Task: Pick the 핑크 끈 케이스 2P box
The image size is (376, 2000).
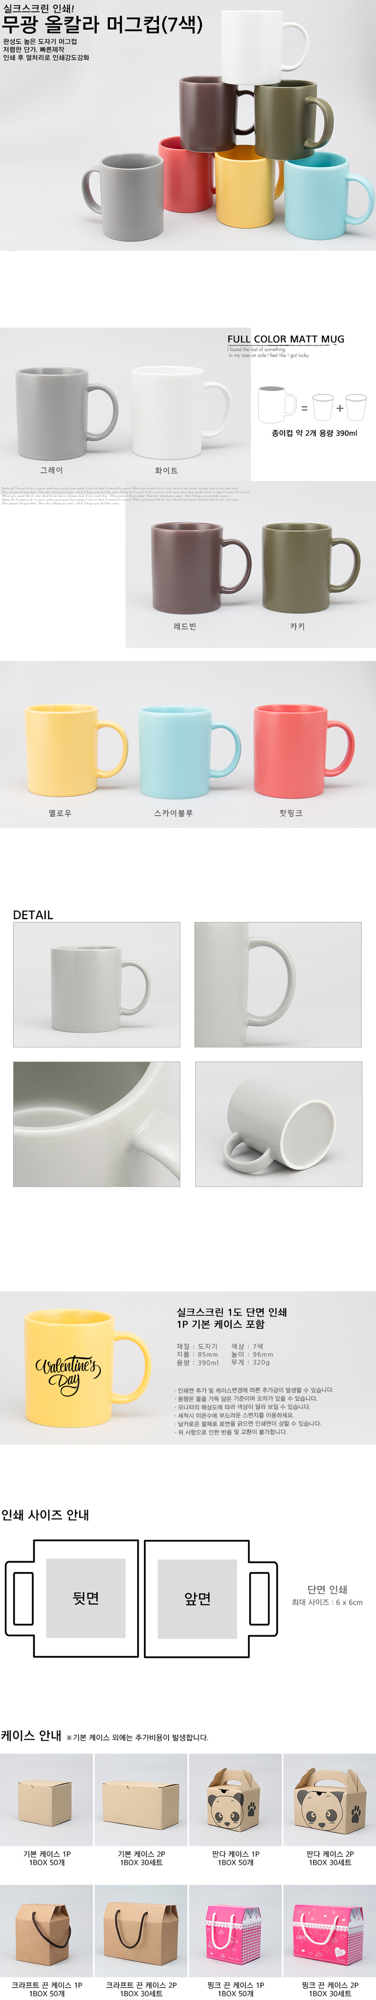Action: tap(330, 1931)
